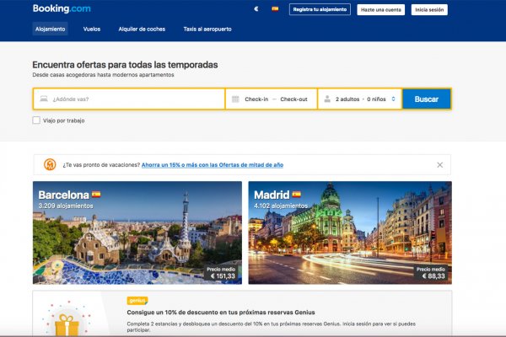Screen dimensions: 506x337
Task: Open the euro currency selector
Action: click(x=256, y=9)
